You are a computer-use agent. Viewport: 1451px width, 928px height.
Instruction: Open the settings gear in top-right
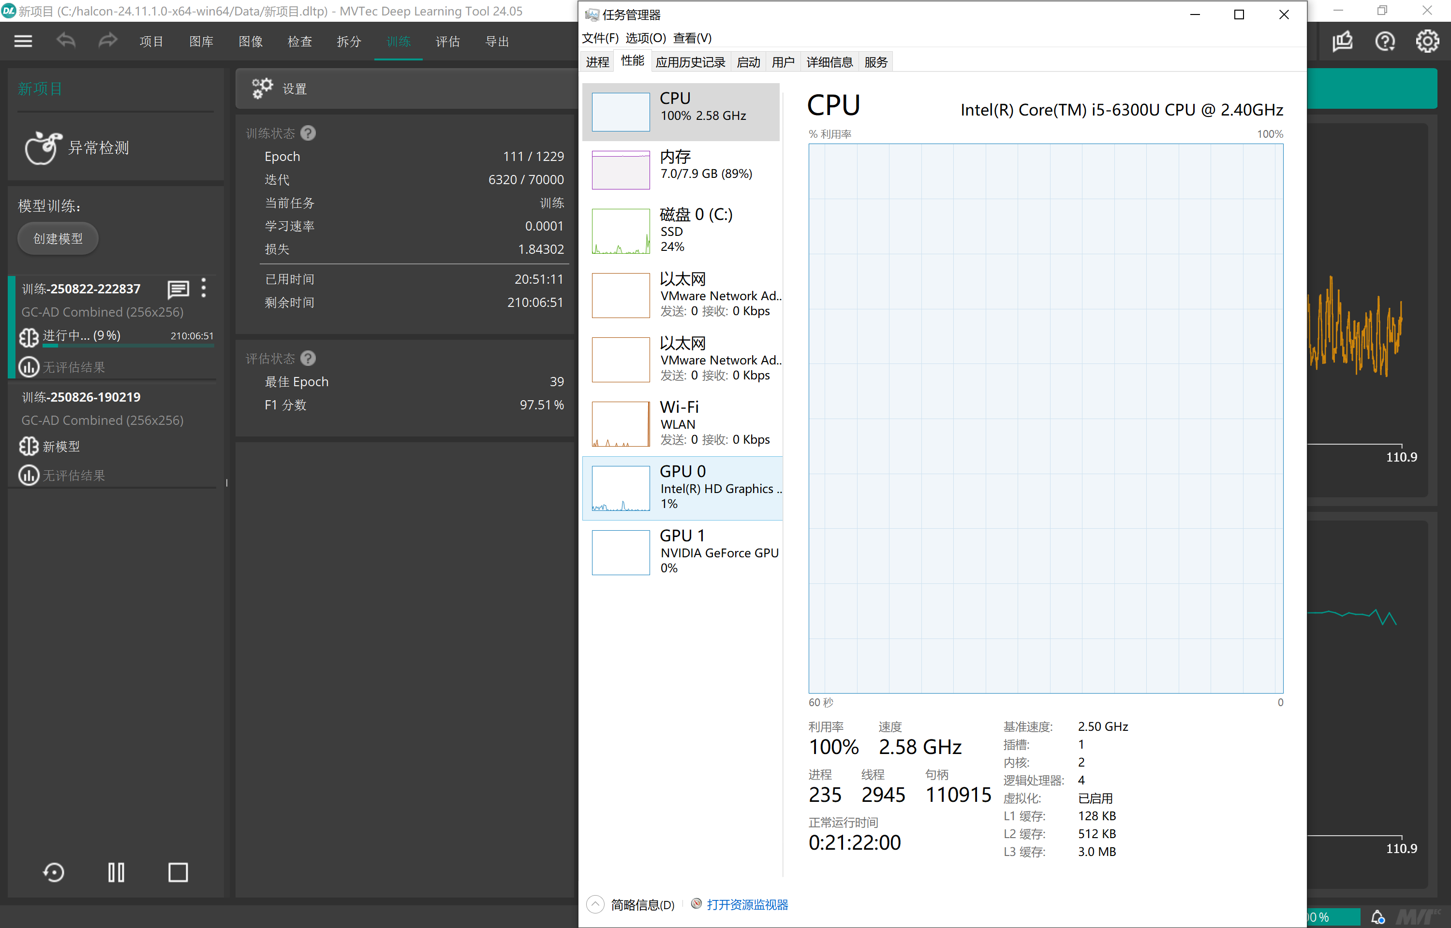pyautogui.click(x=1427, y=41)
